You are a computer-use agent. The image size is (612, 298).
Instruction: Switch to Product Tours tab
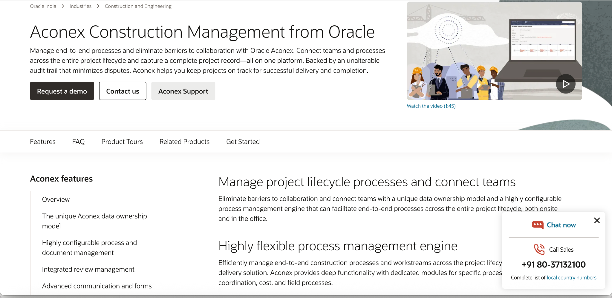pos(122,142)
